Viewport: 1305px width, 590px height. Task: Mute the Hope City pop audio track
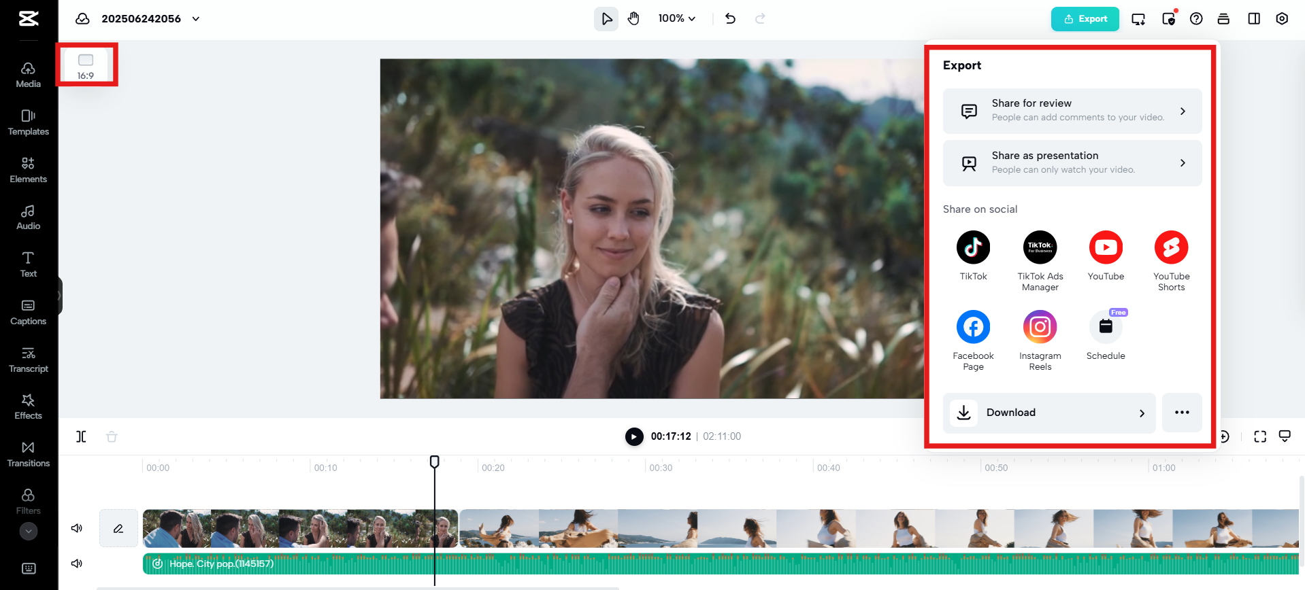[77, 563]
